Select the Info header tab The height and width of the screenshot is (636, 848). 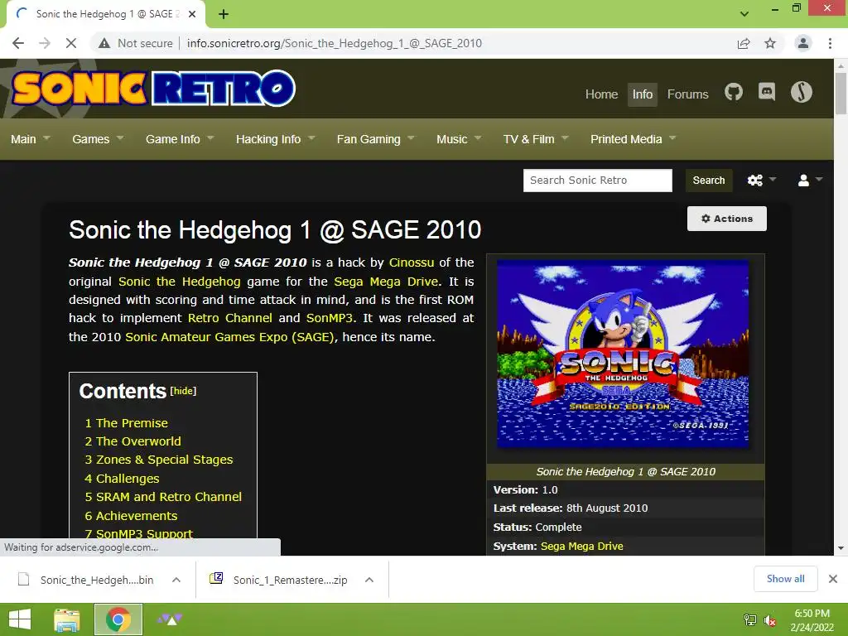[643, 94]
